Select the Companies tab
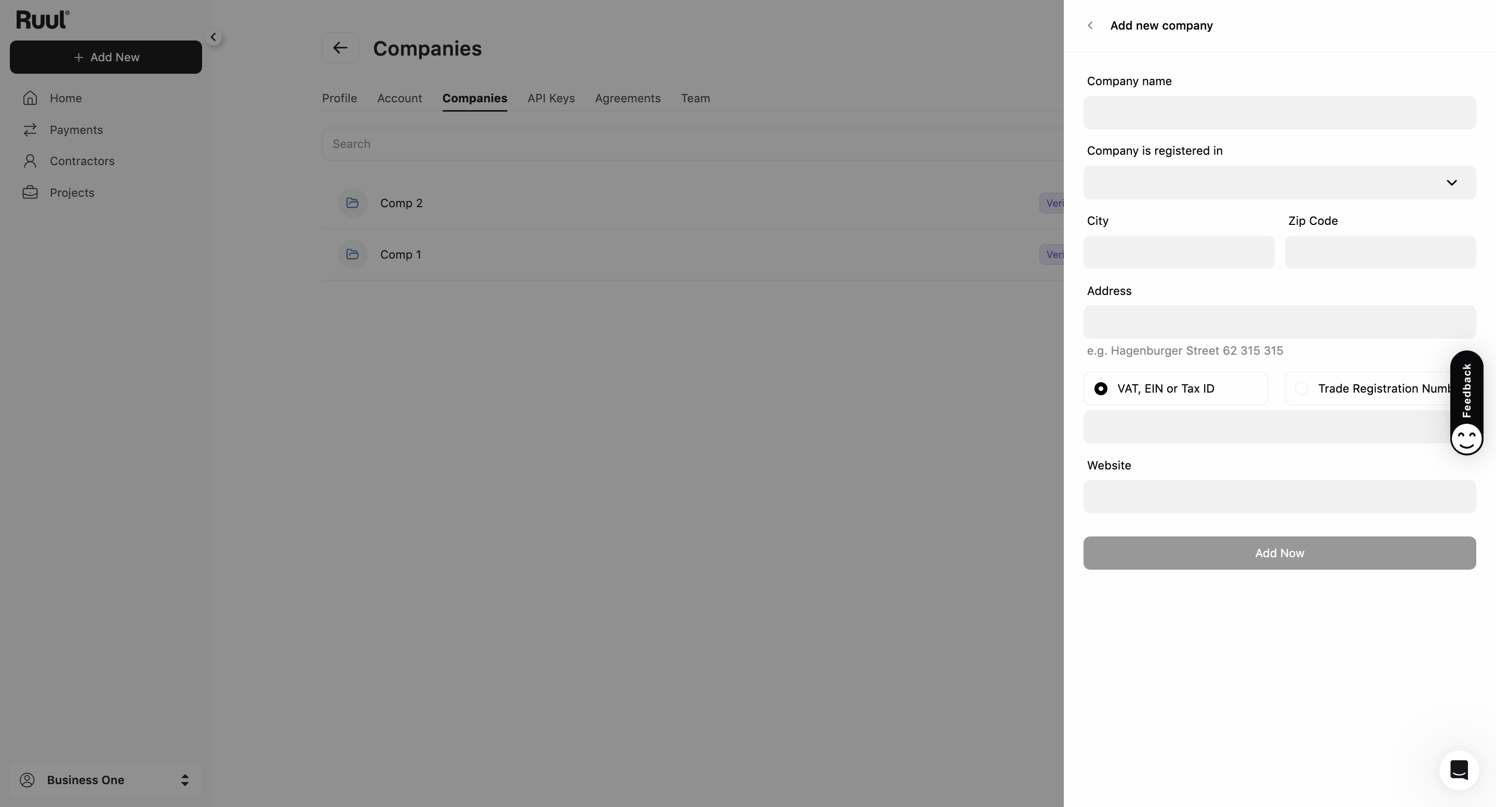The height and width of the screenshot is (807, 1496). [474, 98]
